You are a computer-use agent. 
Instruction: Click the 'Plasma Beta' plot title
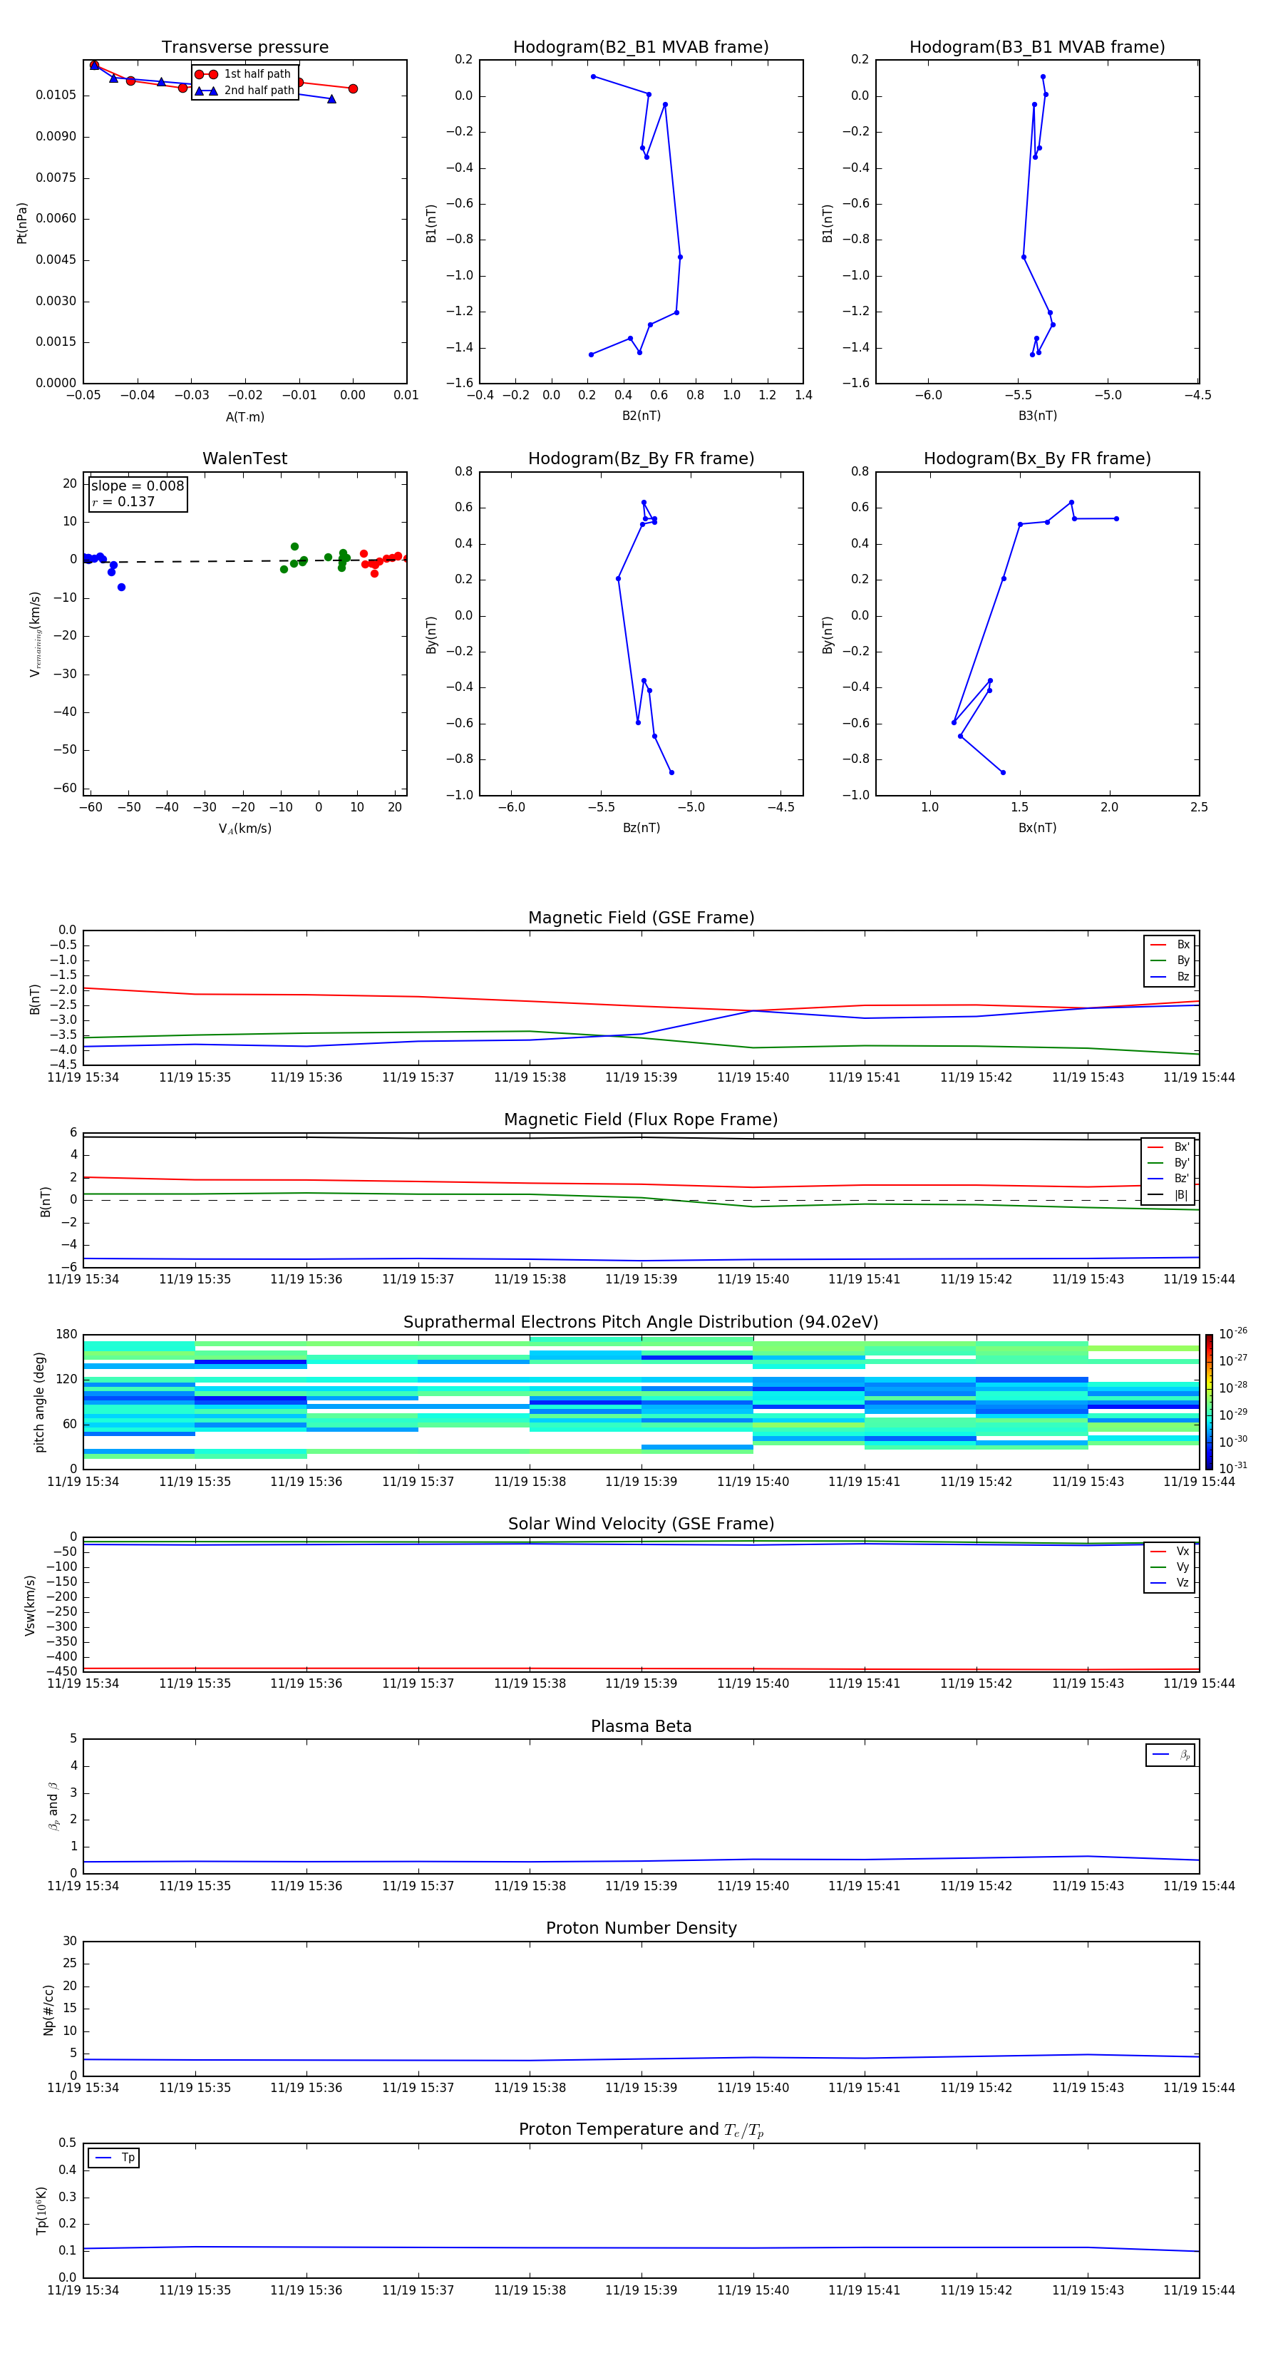point(641,1727)
